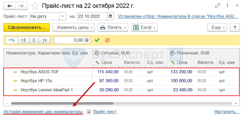
Task: Go back with the left arrow button
Action: click(x=9, y=6)
